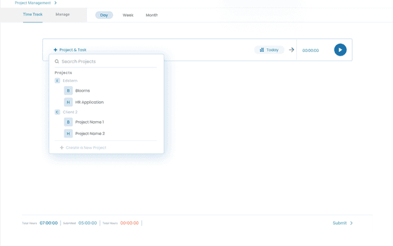Click the calendar icon in Today chip
The width and height of the screenshot is (393, 246).
(x=261, y=50)
